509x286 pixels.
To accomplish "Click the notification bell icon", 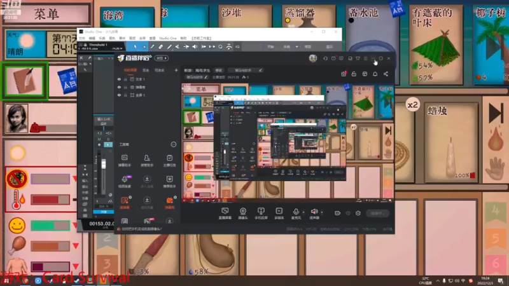I will point(375,74).
